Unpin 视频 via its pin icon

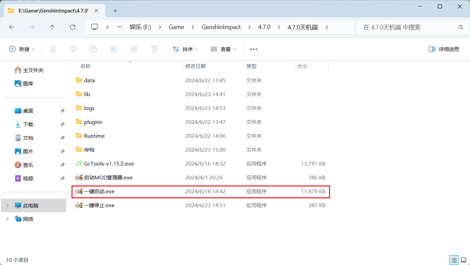(62, 178)
